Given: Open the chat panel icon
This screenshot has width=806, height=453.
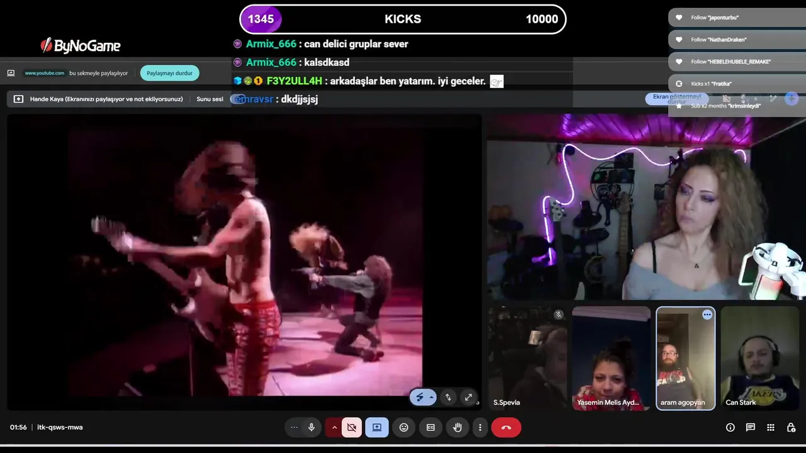Looking at the screenshot, I should [751, 427].
